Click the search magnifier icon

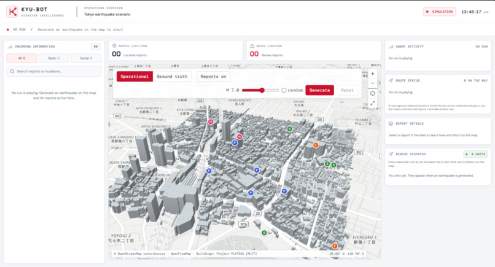(12, 71)
